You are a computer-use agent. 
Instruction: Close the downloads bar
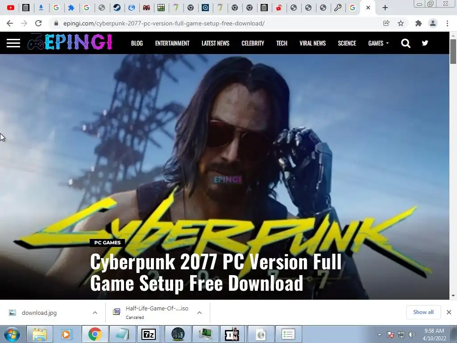tap(449, 312)
